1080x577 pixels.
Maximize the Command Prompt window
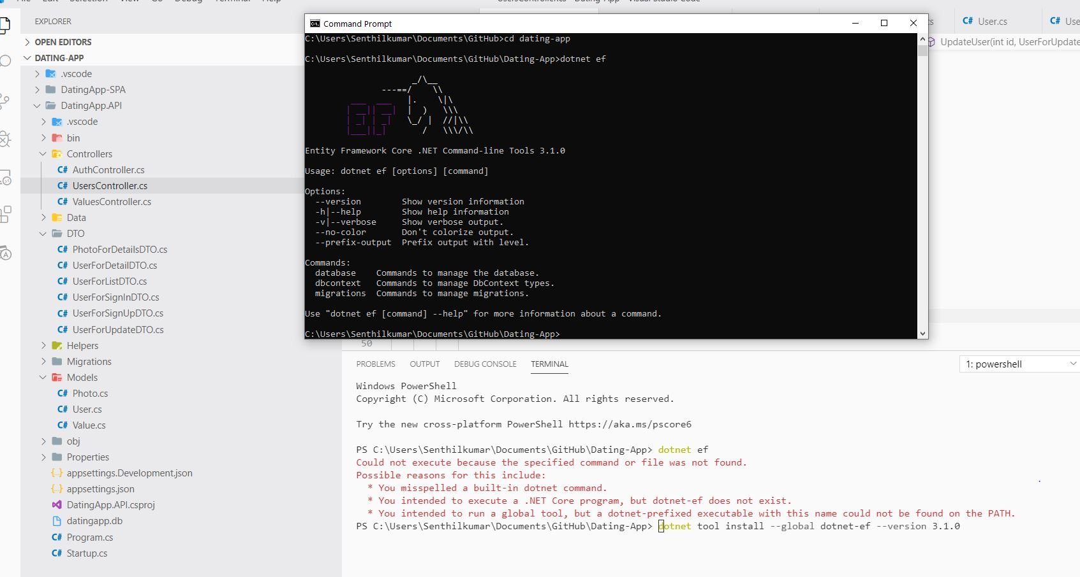click(884, 24)
